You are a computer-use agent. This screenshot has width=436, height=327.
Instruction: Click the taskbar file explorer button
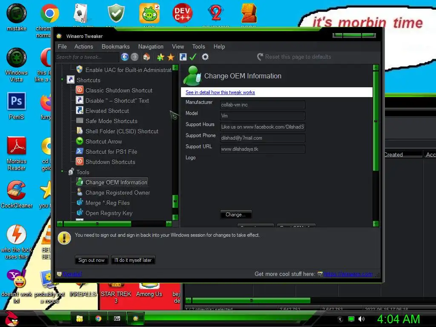[80, 318]
